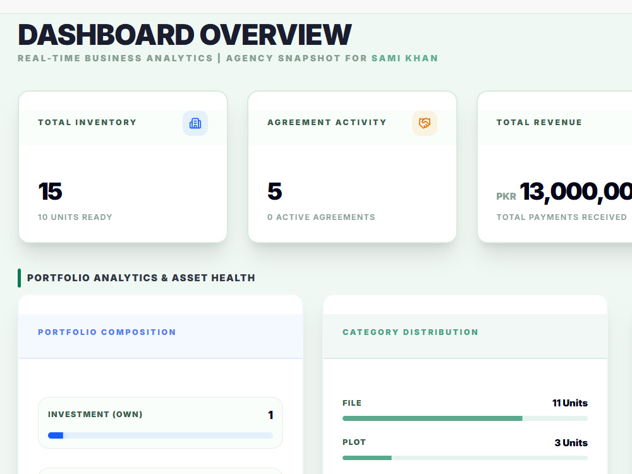Click the PLOT category distribution bar
This screenshot has width=632, height=474.
(x=465, y=458)
